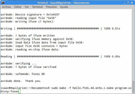This screenshot has height=94, width=135.
Task: Open the terminal window menu icon
Action: click(x=3, y=3)
